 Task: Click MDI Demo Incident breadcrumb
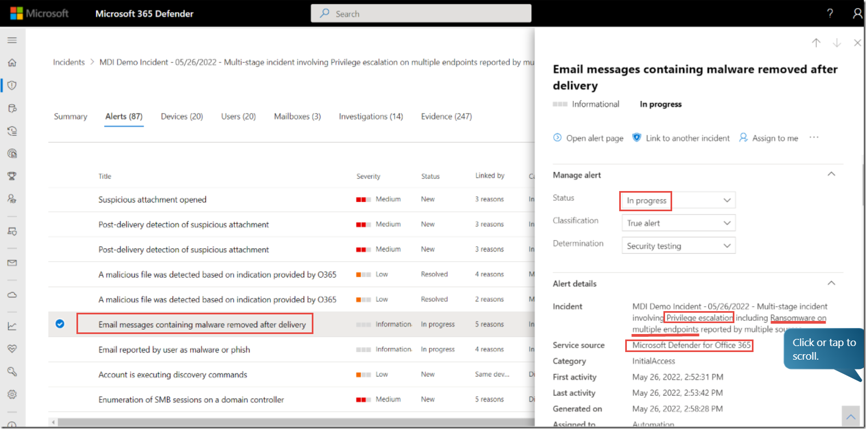click(x=316, y=62)
